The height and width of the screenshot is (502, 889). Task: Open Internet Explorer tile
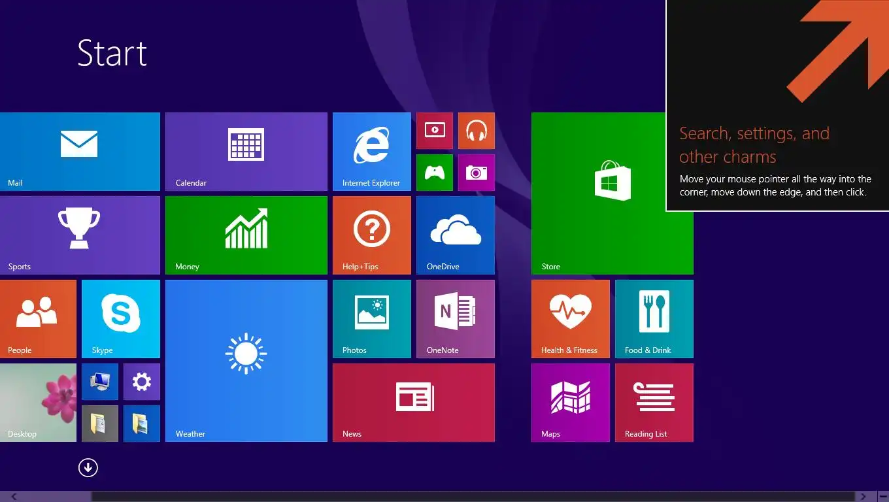coord(372,152)
